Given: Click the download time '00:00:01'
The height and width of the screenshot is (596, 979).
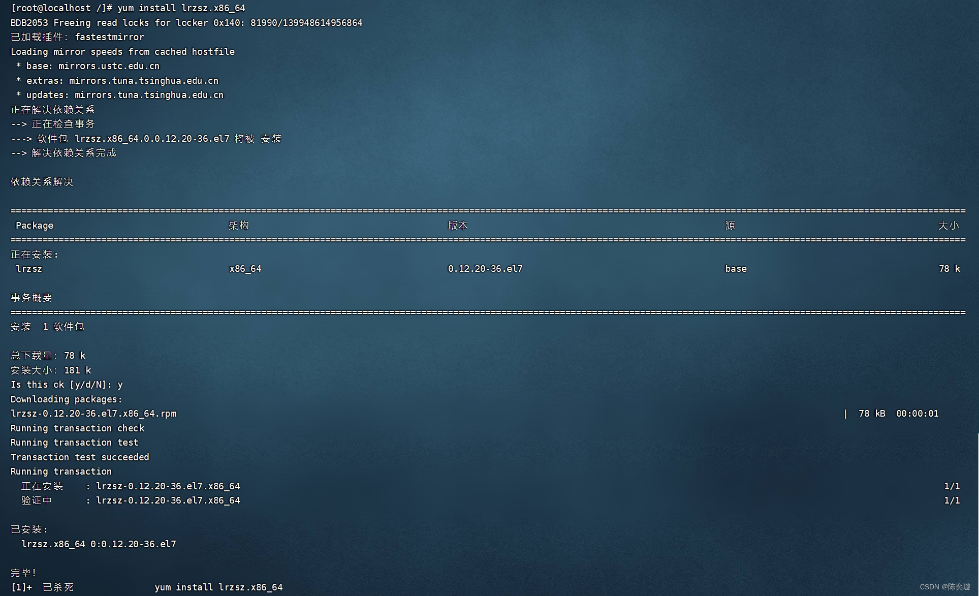Looking at the screenshot, I should (917, 414).
